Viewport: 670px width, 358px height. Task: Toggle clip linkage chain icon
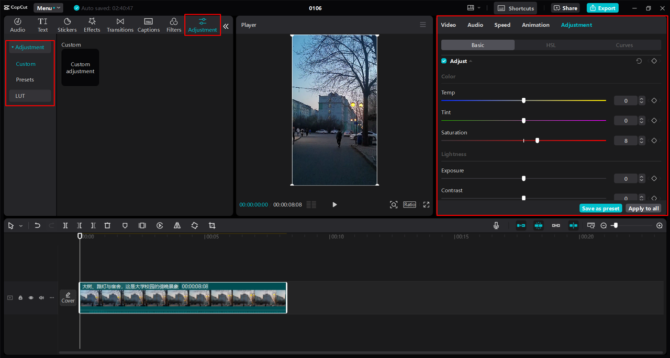(x=556, y=225)
